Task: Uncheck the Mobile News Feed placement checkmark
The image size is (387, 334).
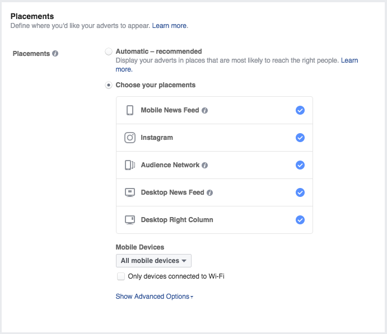Action: [x=300, y=110]
